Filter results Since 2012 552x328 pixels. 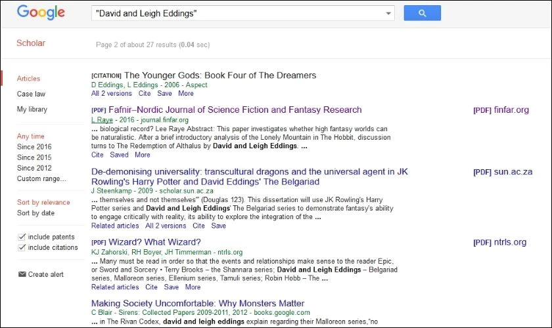[x=34, y=168]
